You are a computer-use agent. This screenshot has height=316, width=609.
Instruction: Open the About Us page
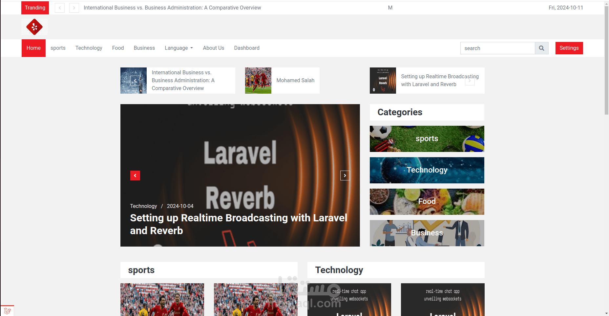(214, 48)
